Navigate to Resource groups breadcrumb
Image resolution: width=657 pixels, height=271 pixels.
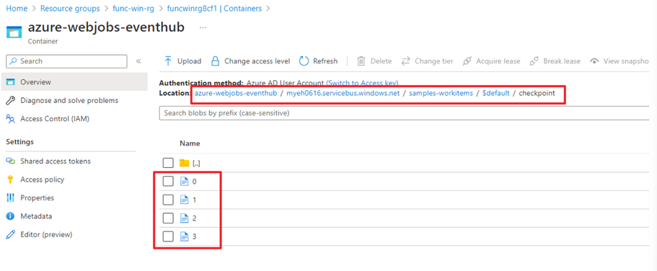(71, 9)
